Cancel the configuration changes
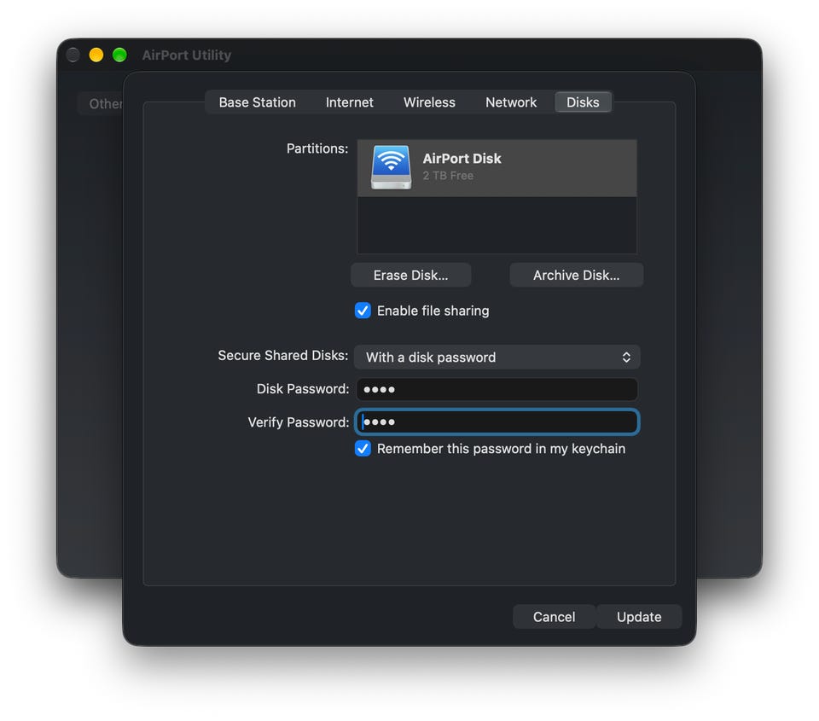Image resolution: width=819 pixels, height=721 pixels. [x=554, y=617]
